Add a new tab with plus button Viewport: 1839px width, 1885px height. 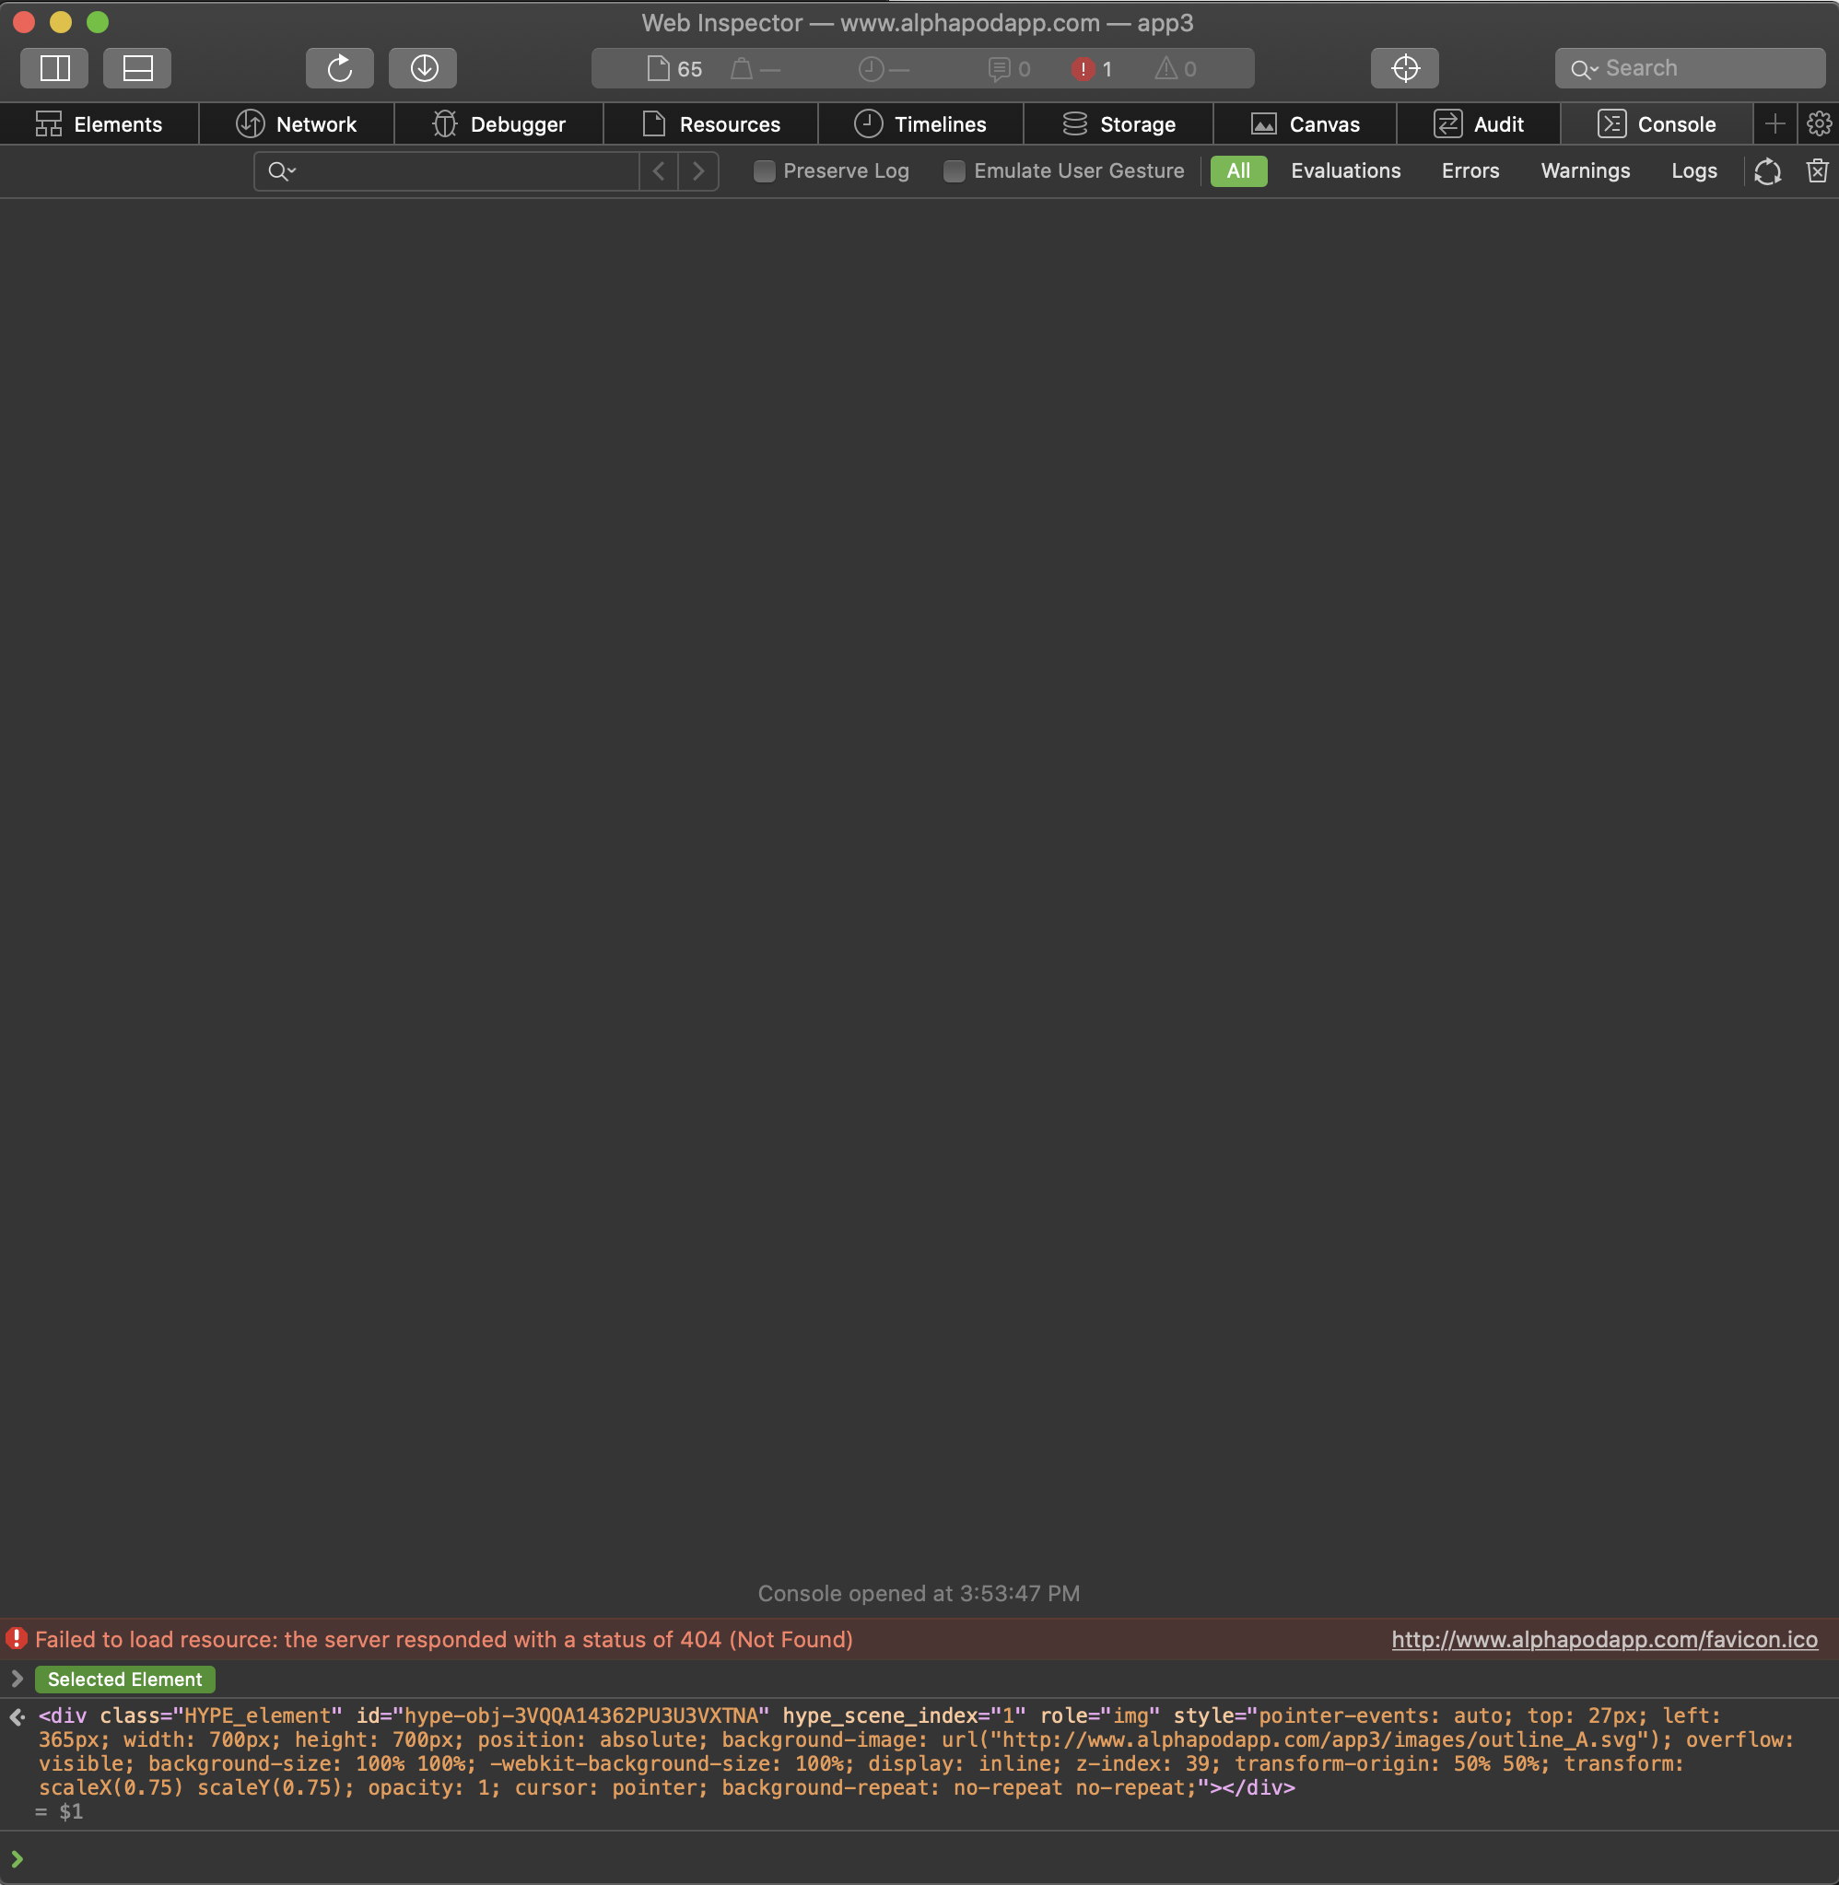point(1775,123)
